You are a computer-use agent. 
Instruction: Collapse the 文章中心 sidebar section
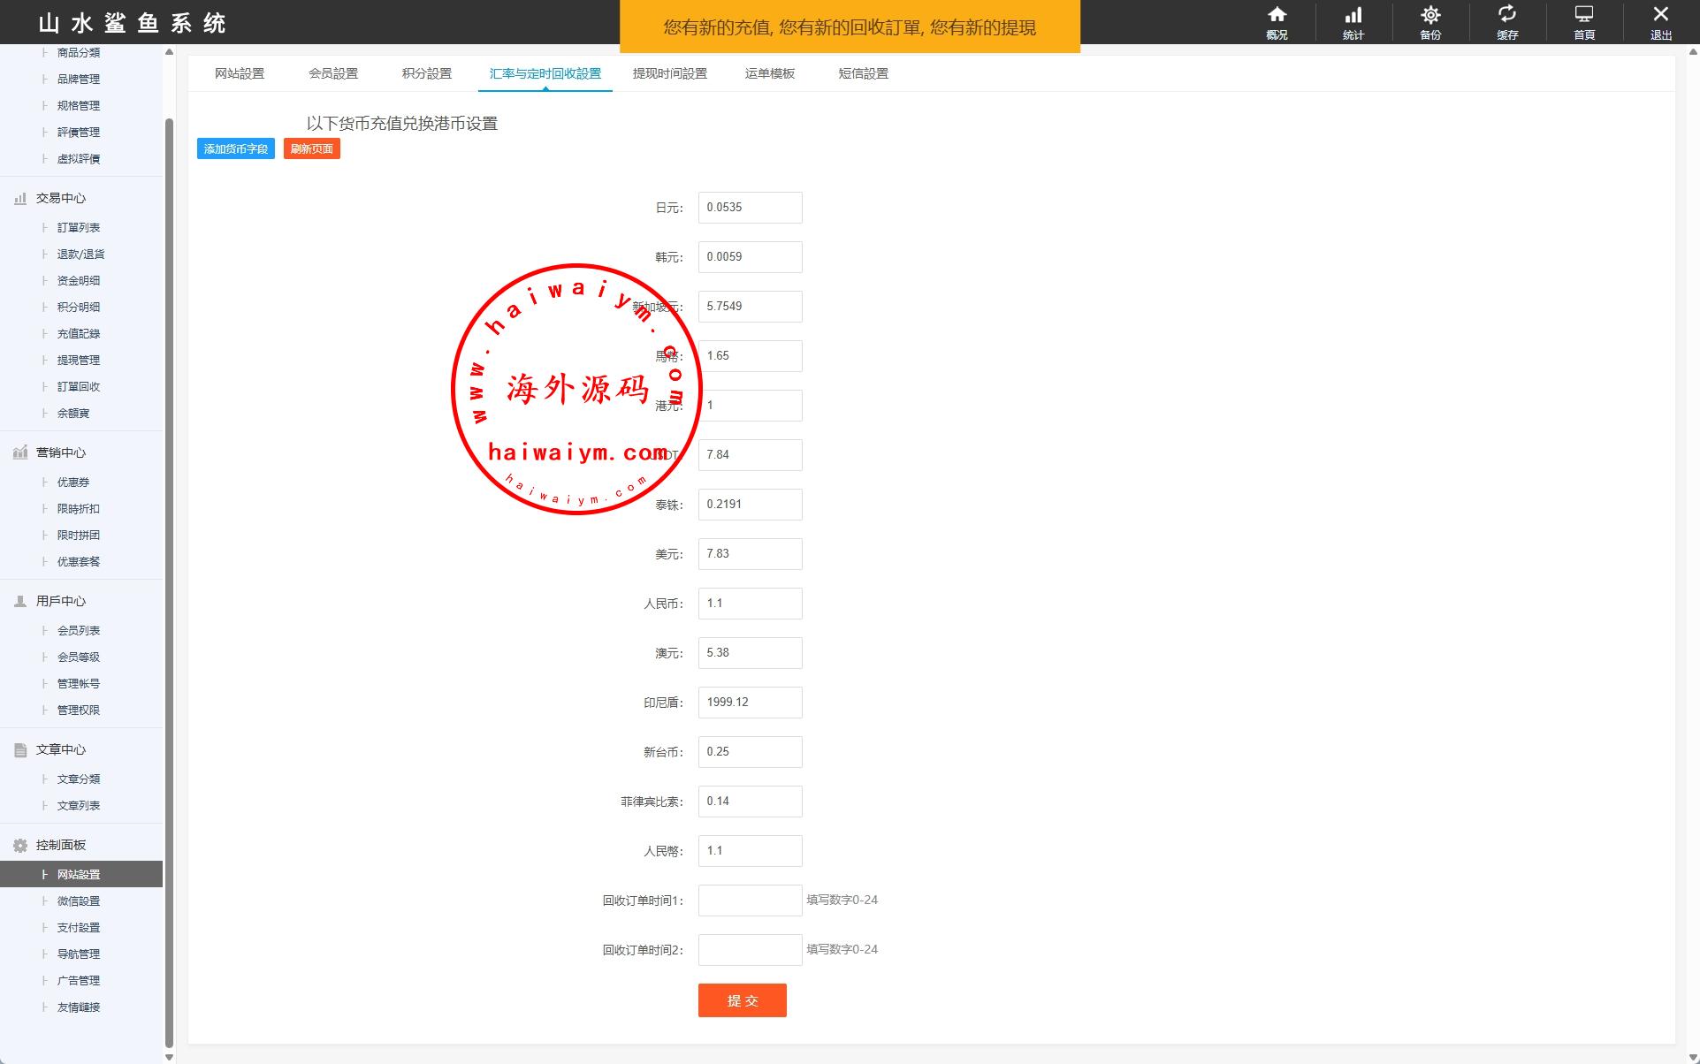click(x=60, y=749)
